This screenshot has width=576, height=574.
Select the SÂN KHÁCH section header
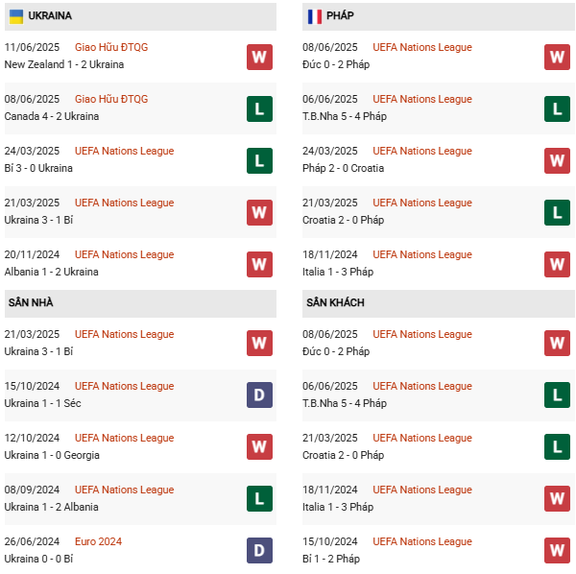335,302
